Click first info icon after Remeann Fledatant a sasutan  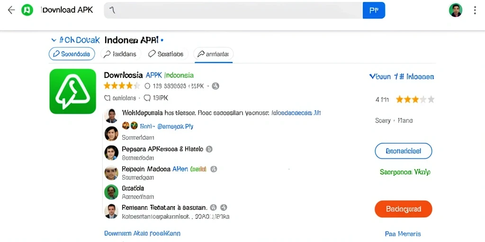click(214, 207)
